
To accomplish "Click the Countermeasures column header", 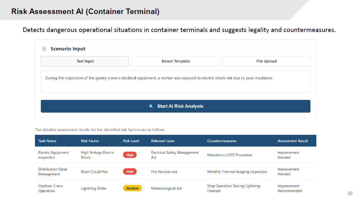I will pyautogui.click(x=222, y=141).
